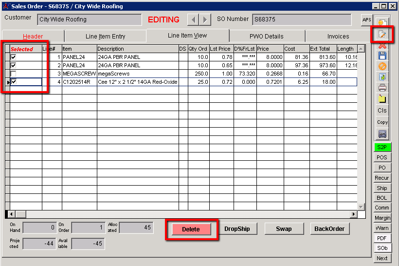Image resolution: width=399 pixels, height=266 pixels.
Task: Open the PWO Details tab
Action: point(267,37)
